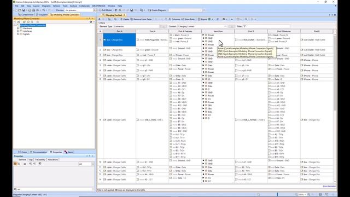Viewport: 350px width, 197px height.
Task: Expand the Signals package node
Action: pyautogui.click(x=18, y=34)
